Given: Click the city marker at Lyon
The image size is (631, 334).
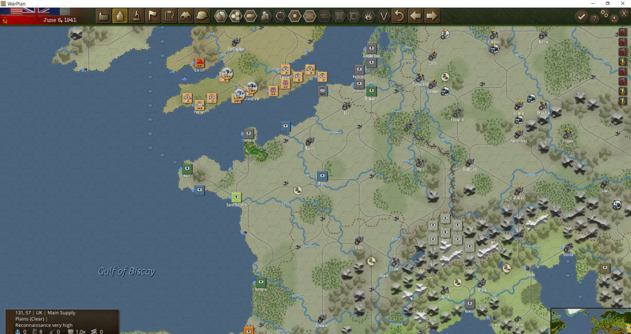Looking at the screenshot, I should [x=395, y=262].
